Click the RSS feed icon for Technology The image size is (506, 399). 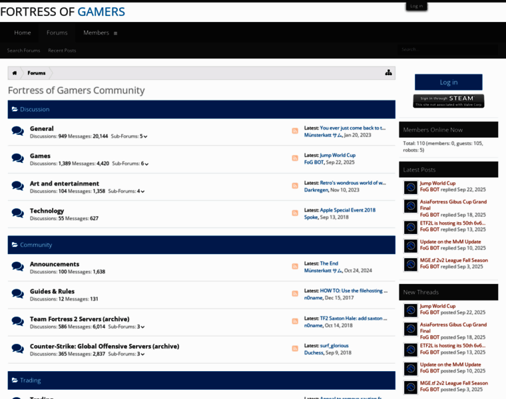pyautogui.click(x=295, y=213)
